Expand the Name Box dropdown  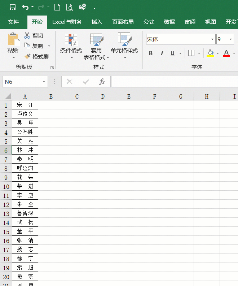[44, 82]
